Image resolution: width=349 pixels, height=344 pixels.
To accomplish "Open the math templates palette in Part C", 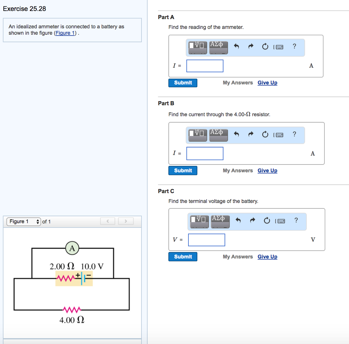I will [x=199, y=221].
